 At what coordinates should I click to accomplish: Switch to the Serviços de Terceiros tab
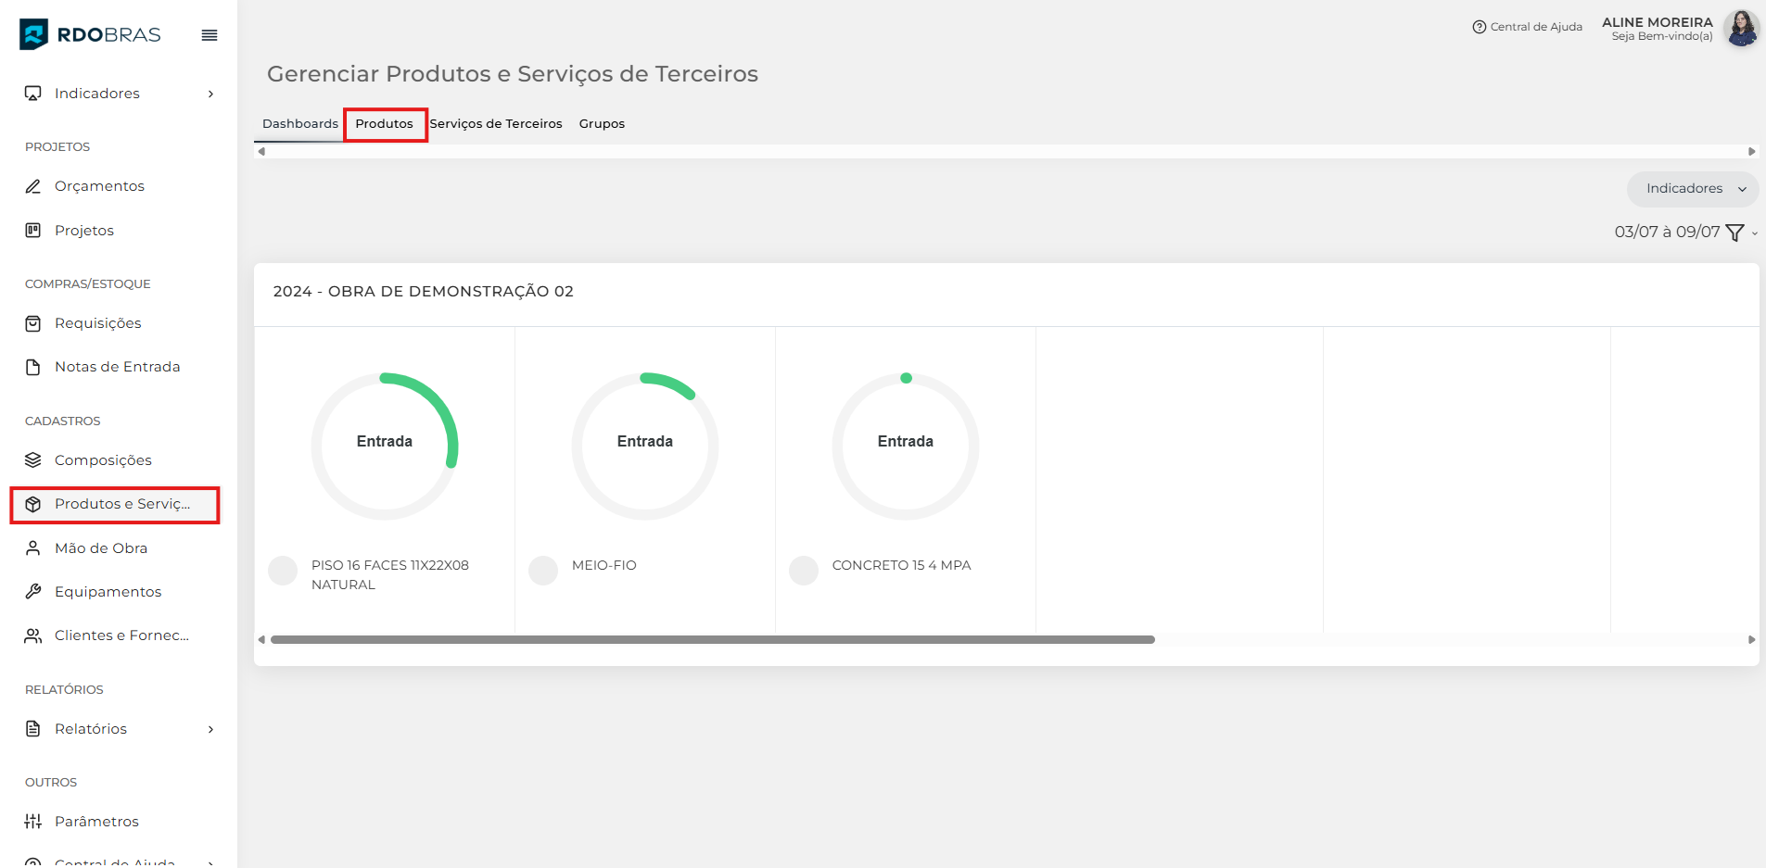pos(496,124)
